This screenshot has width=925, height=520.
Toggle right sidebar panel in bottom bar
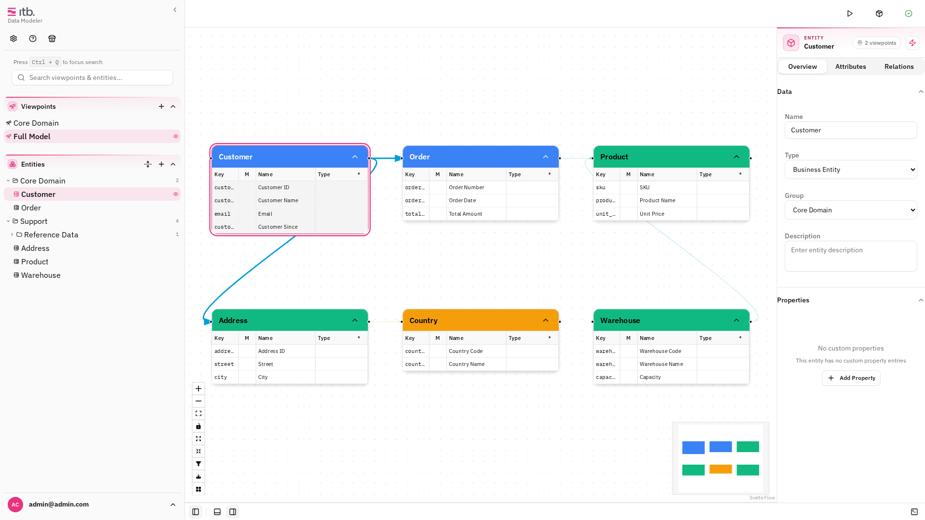pos(233,512)
